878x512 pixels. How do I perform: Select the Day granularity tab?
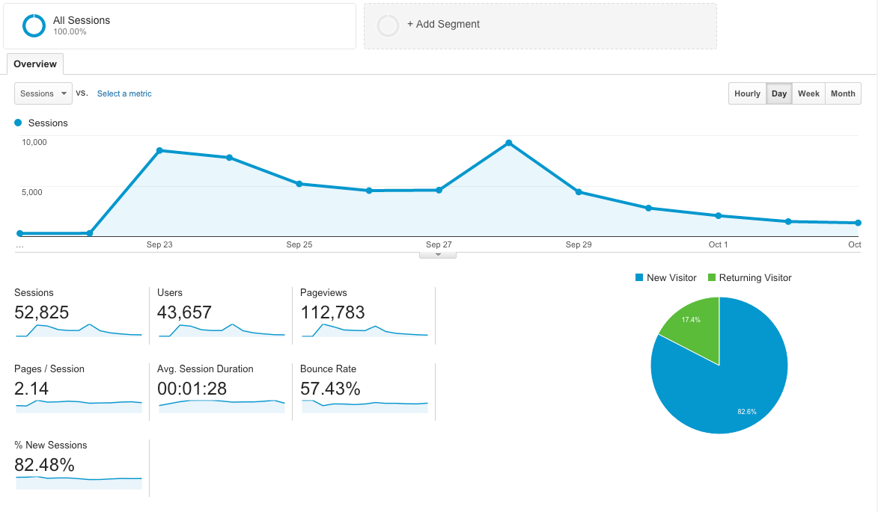click(x=778, y=93)
